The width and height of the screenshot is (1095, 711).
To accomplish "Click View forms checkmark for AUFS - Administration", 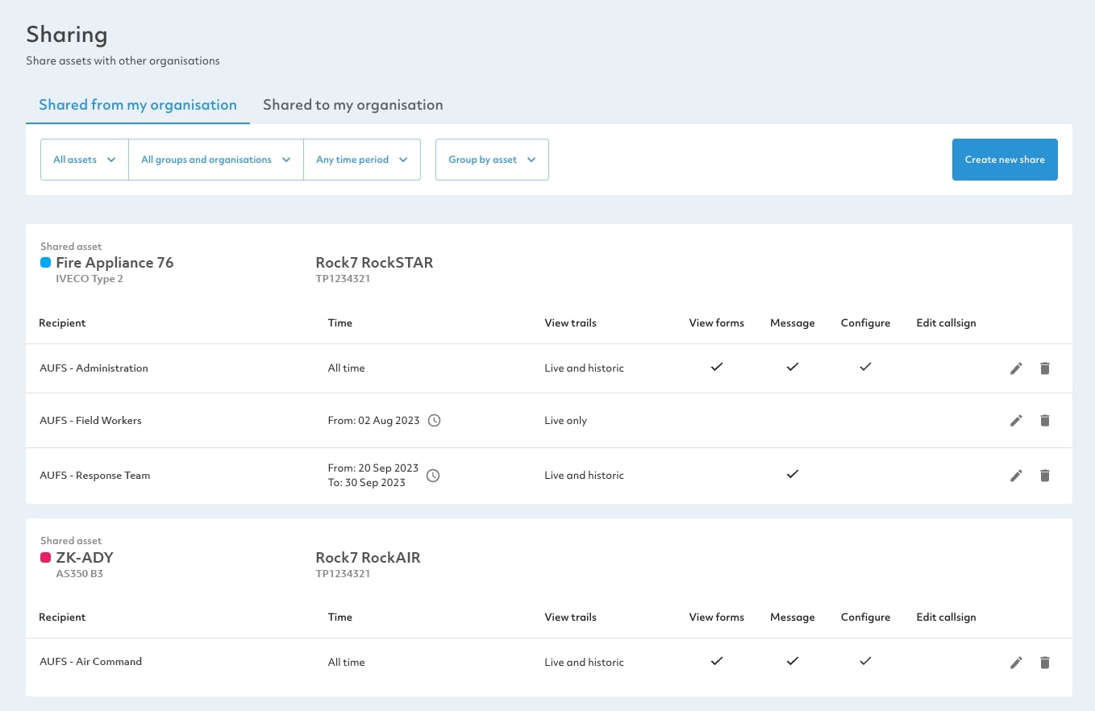I will (716, 367).
